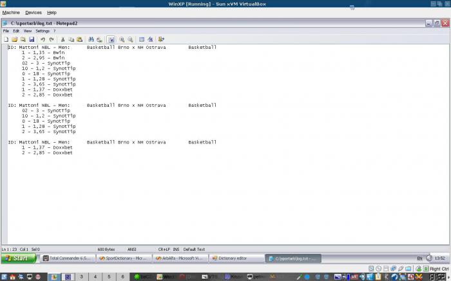Switch to virtual desktop 6 in pager
Viewport: 451px width, 281px height.
tap(123, 276)
